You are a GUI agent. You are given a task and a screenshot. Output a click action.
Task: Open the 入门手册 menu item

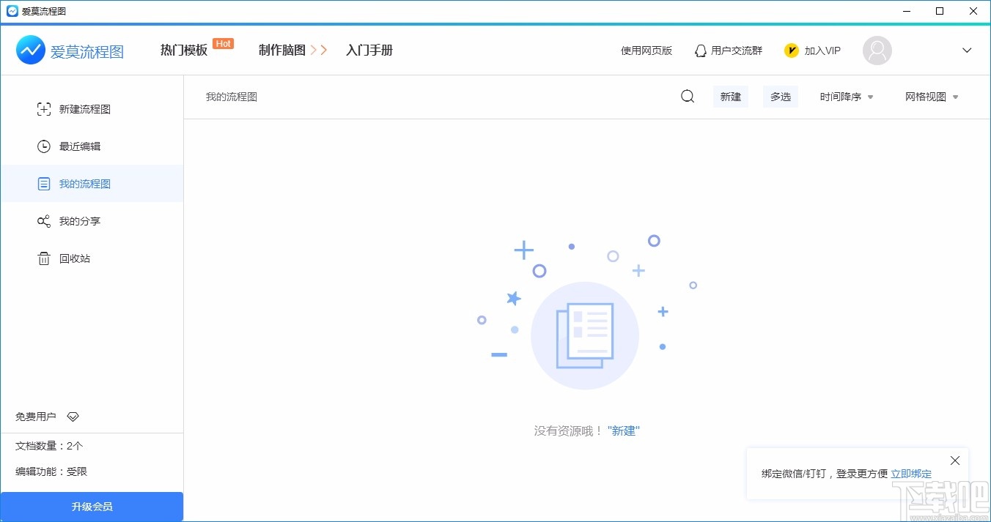(x=369, y=50)
